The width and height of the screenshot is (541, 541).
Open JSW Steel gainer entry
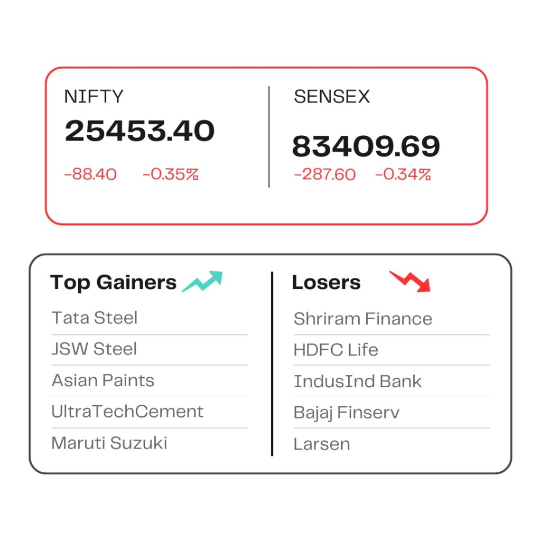[94, 349]
